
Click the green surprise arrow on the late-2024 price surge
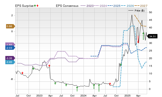click(121, 65)
